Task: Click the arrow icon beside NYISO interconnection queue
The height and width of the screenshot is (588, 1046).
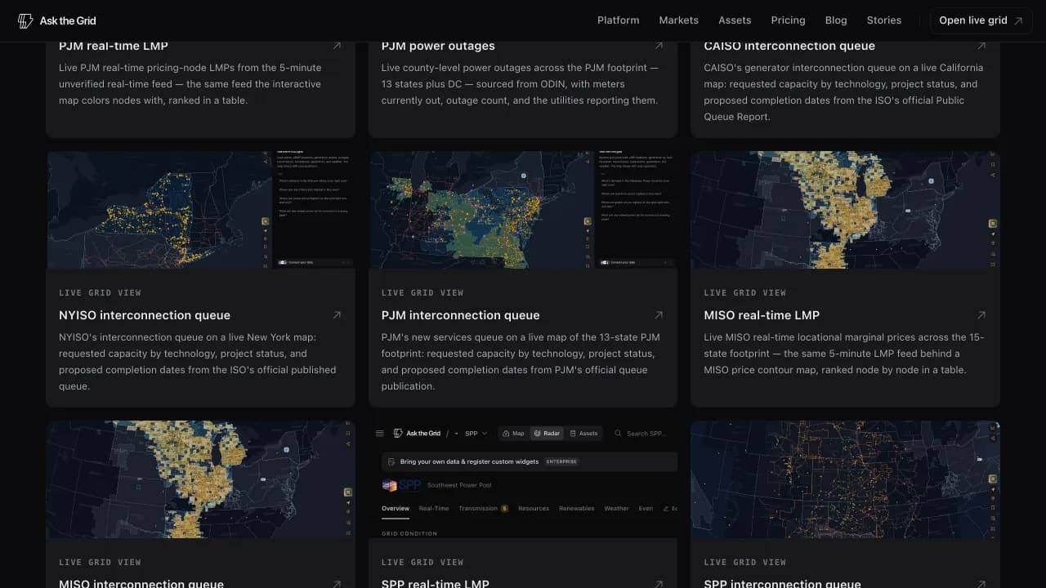Action: (337, 315)
